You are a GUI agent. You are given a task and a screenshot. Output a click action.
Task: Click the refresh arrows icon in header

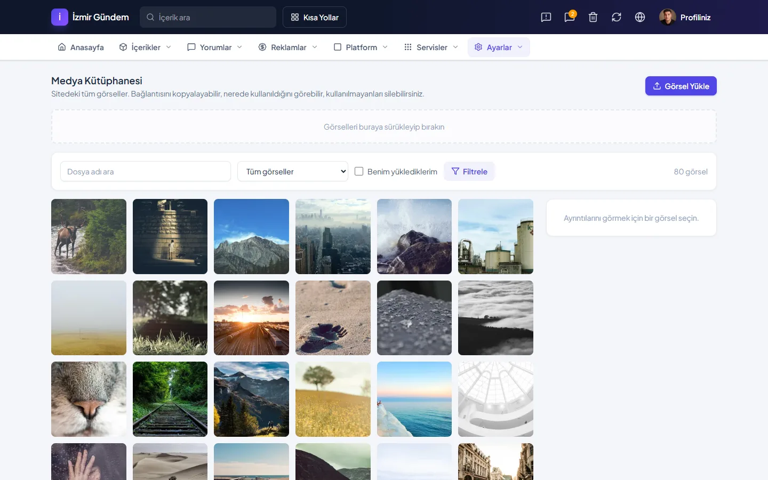point(617,17)
